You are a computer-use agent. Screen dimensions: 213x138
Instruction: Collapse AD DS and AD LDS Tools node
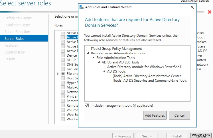pyautogui.click(x=99, y=62)
